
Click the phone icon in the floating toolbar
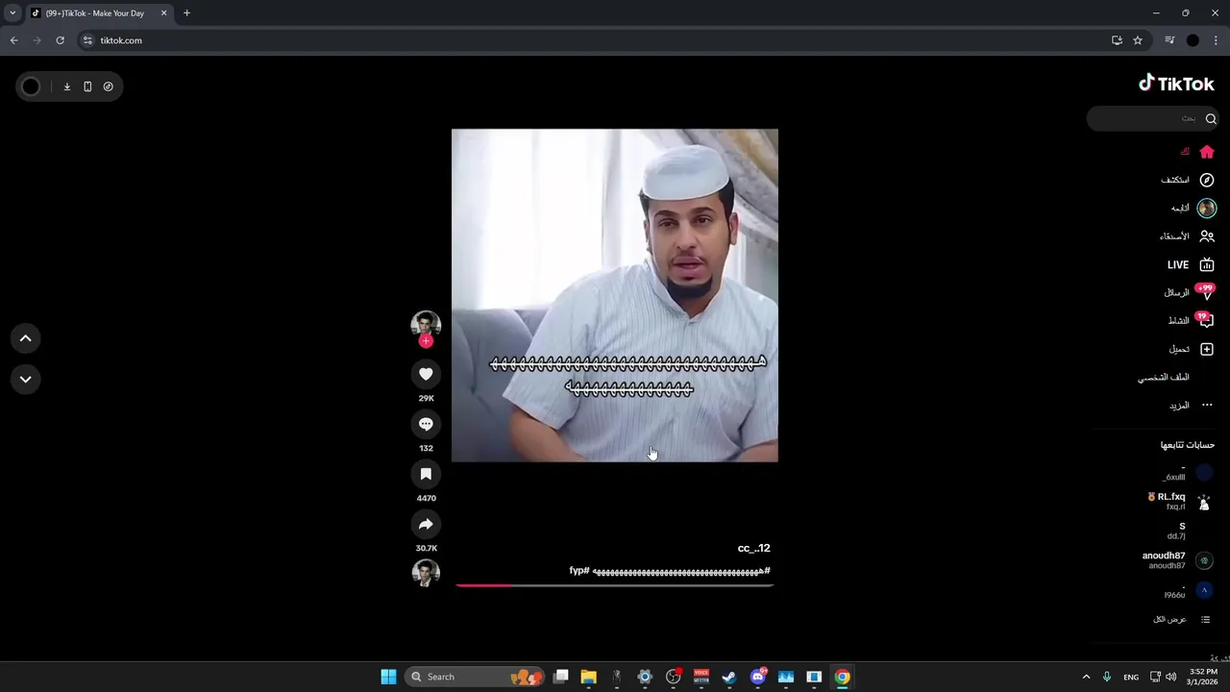(x=87, y=86)
